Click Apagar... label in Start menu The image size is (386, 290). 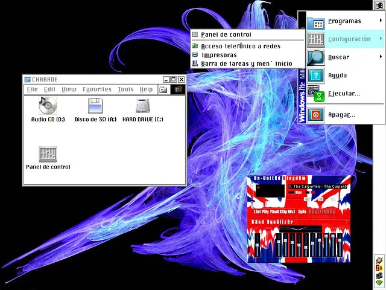pos(341,115)
